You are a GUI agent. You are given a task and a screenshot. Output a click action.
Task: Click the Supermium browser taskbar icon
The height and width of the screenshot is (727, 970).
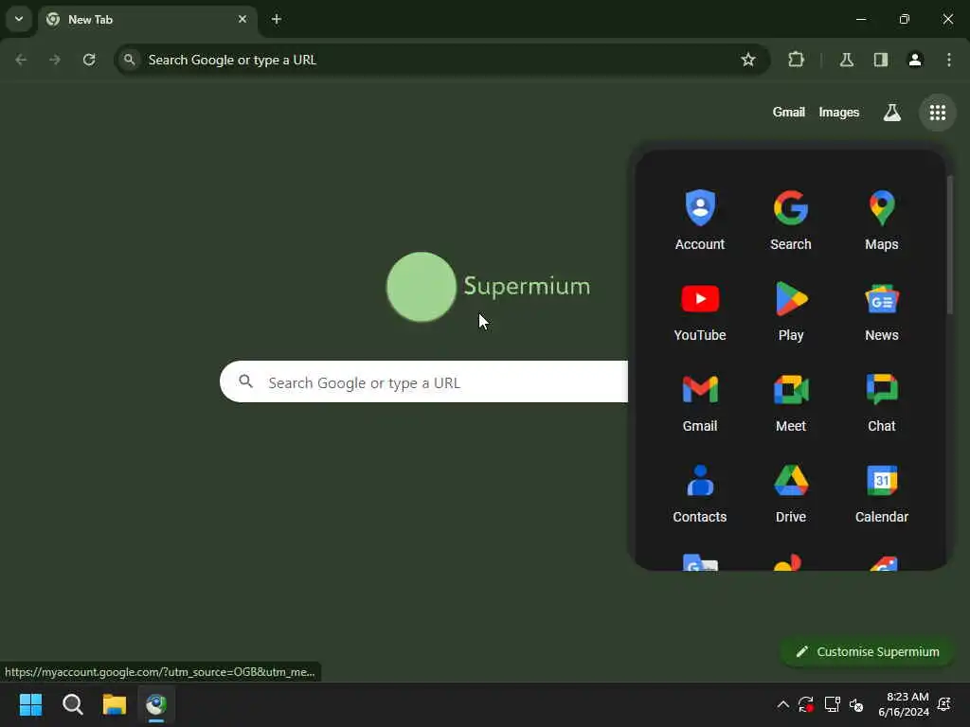156,704
